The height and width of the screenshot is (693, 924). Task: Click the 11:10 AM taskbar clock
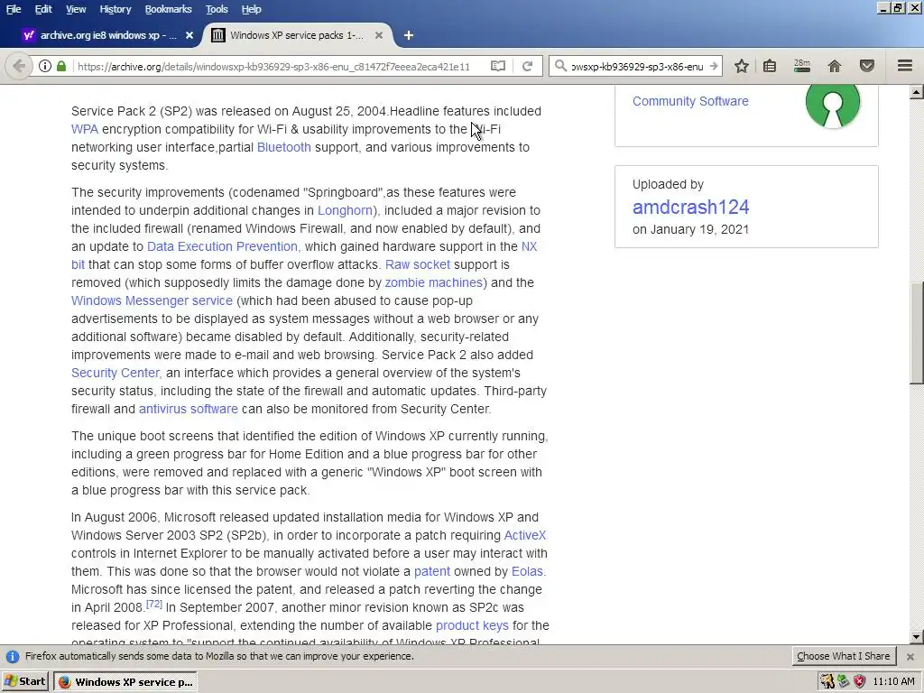(893, 682)
